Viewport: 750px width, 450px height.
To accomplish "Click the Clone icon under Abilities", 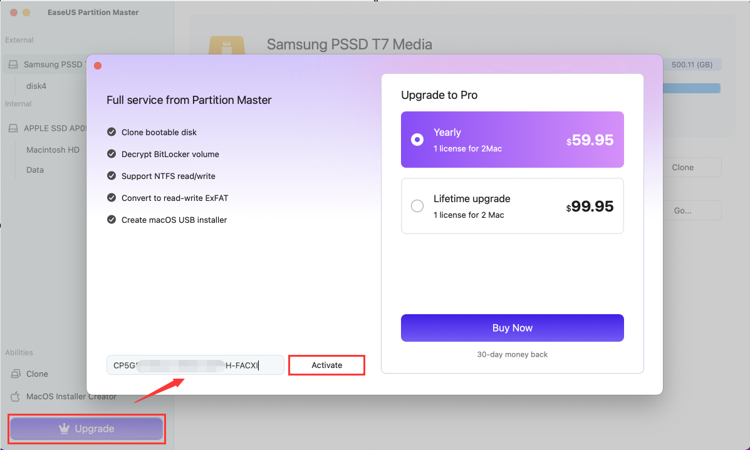I will click(x=15, y=374).
